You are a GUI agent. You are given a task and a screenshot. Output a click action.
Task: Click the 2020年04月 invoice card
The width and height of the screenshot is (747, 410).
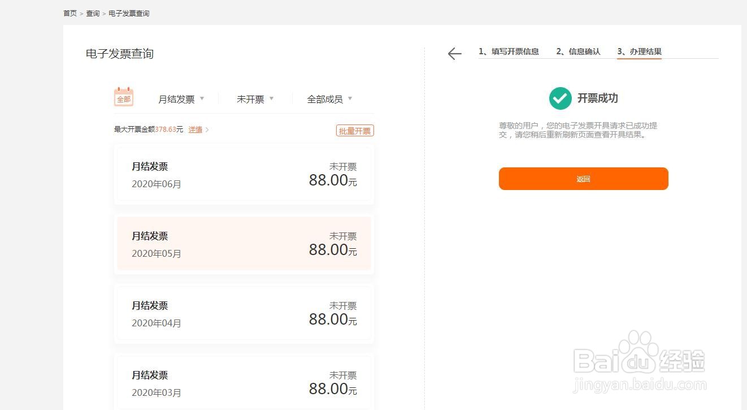(244, 313)
